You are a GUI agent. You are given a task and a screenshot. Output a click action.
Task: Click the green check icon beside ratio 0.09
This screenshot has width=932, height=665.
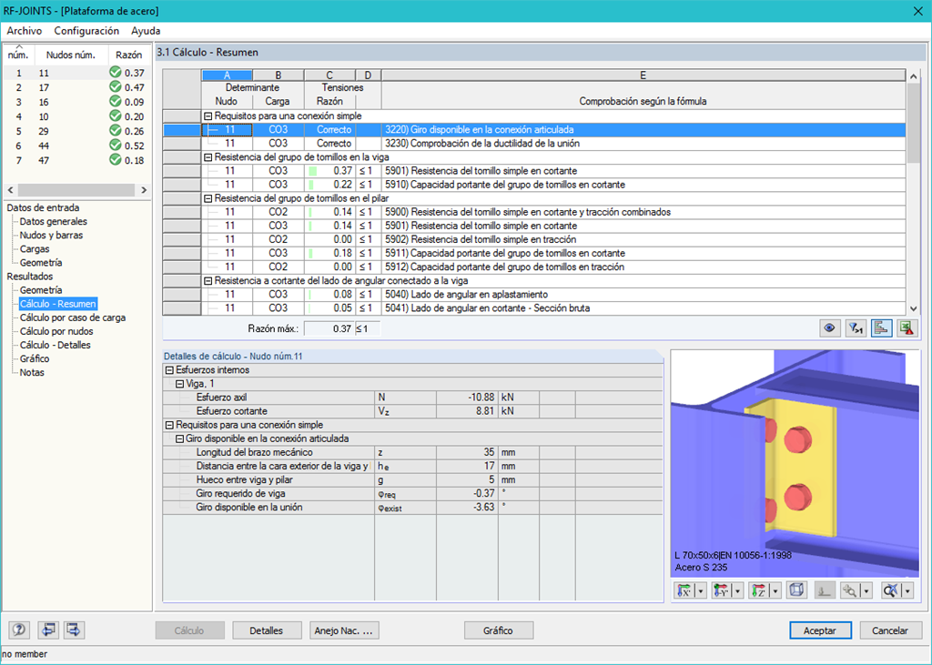tap(116, 102)
